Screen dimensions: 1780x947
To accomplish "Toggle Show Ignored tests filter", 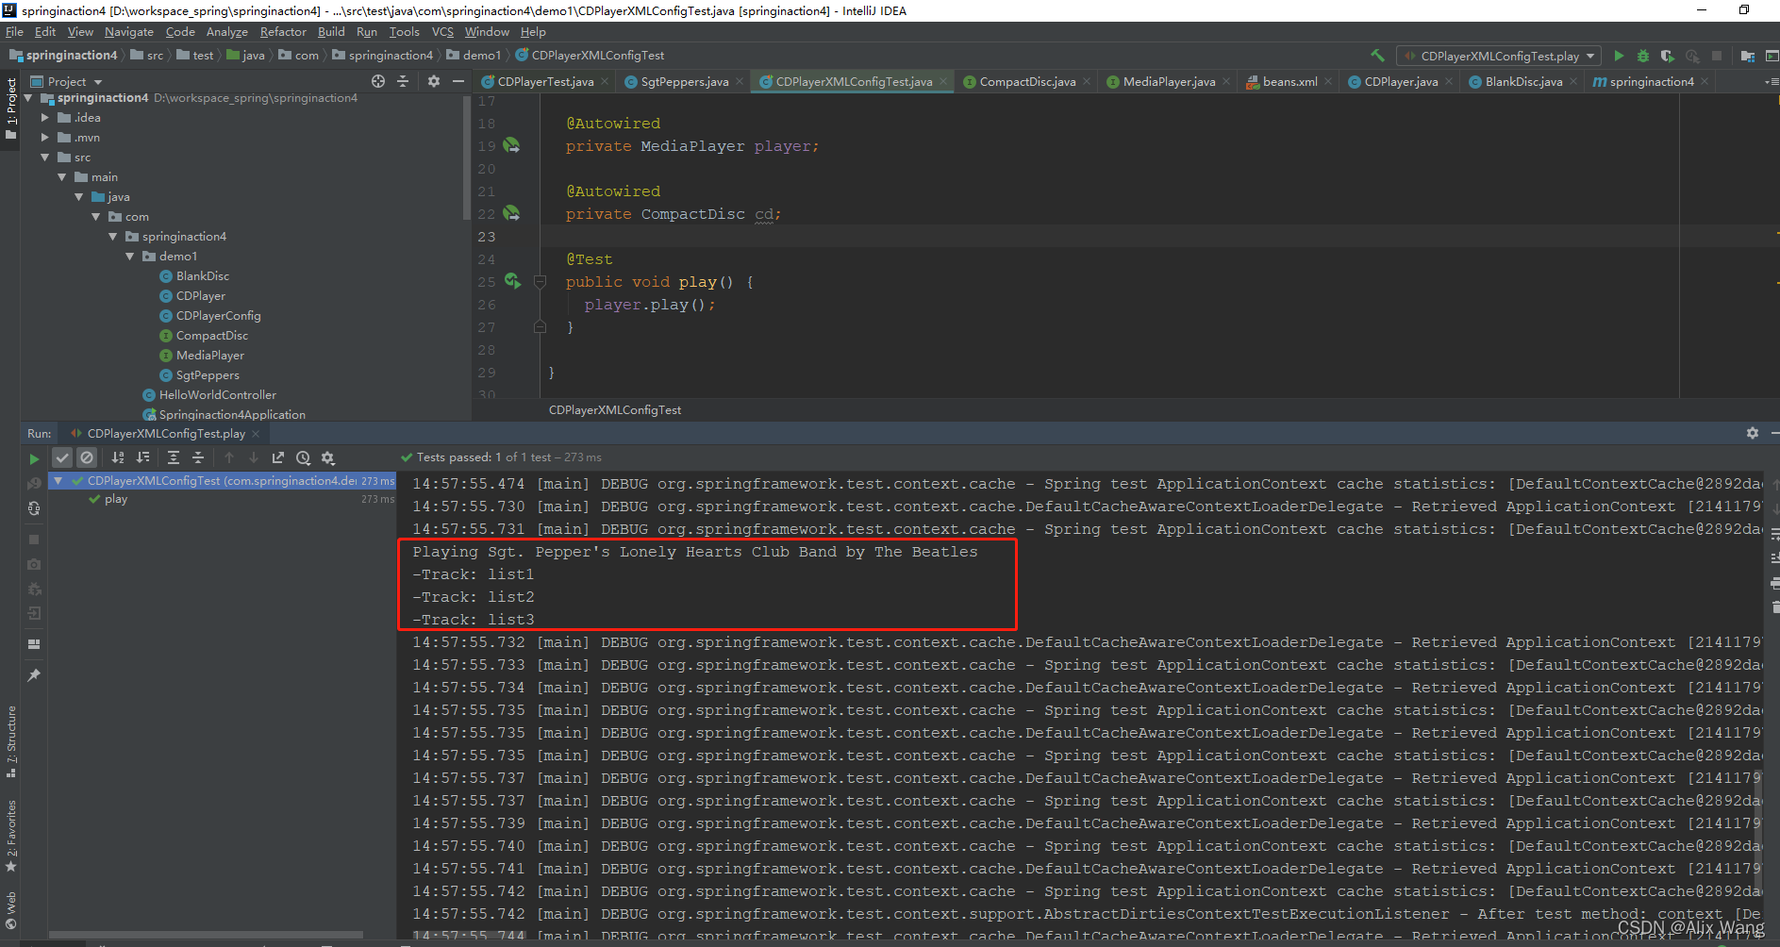I will (87, 457).
